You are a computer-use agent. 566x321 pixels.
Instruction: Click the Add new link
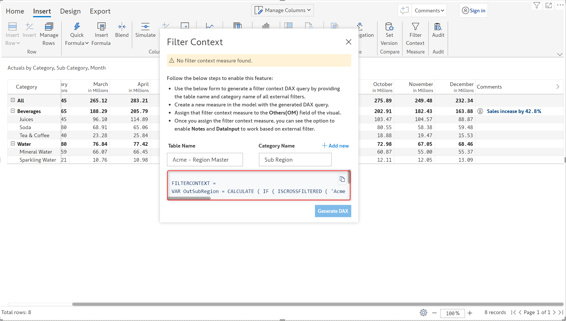pyautogui.click(x=335, y=146)
